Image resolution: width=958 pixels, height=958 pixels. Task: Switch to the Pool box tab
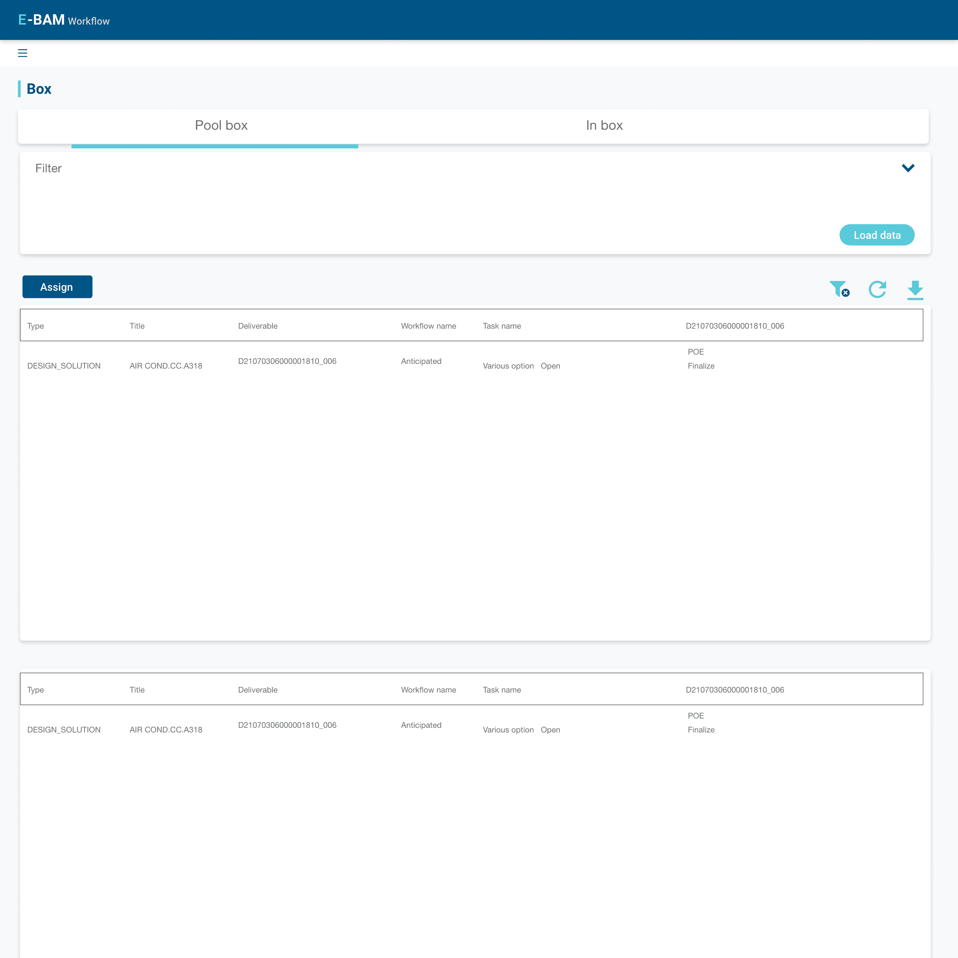coord(221,125)
